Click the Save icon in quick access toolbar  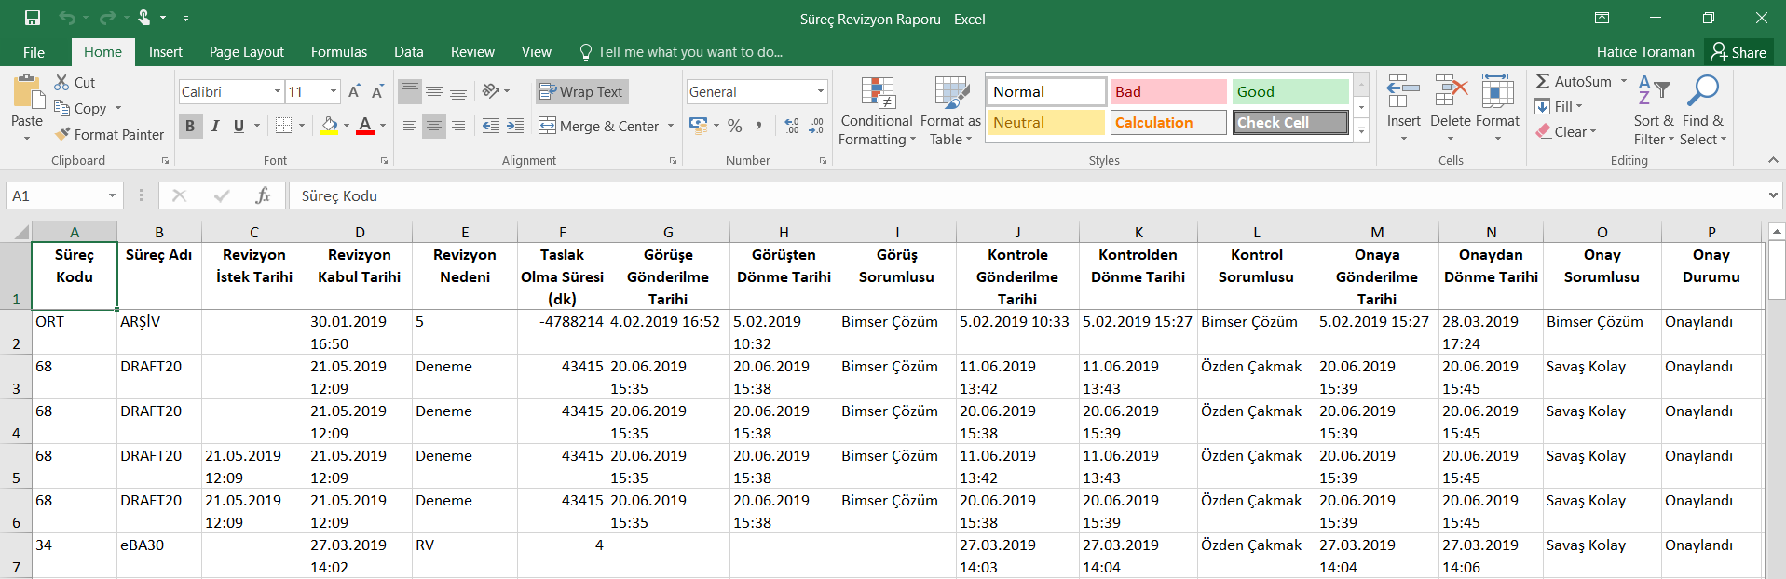(x=33, y=18)
